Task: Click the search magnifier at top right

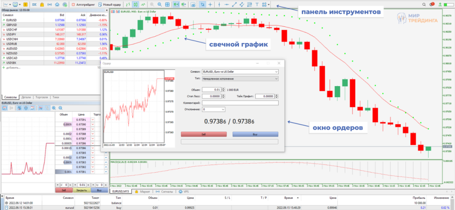Action: pos(424,4)
